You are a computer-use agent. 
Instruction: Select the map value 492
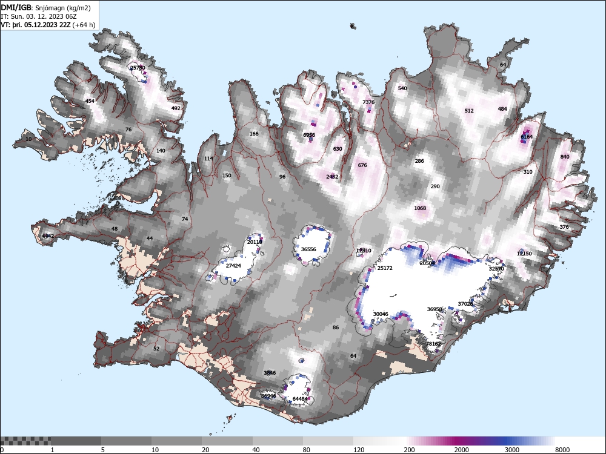pyautogui.click(x=176, y=108)
